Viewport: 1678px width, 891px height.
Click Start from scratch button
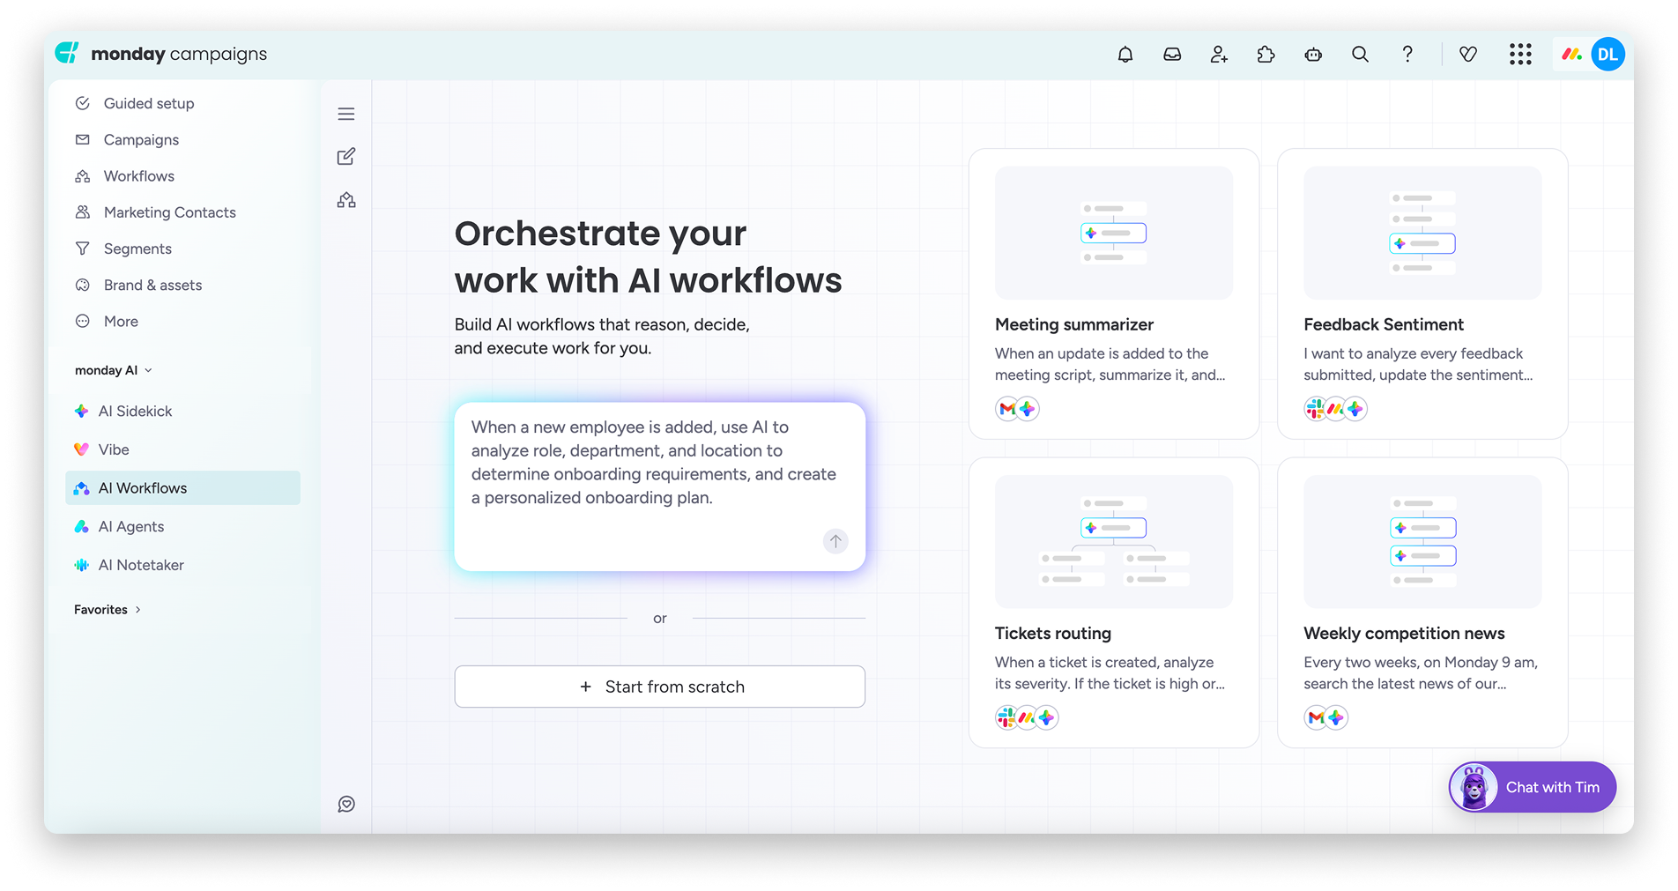[660, 687]
